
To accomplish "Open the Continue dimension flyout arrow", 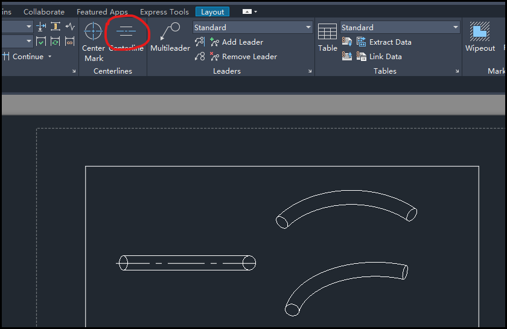I will pyautogui.click(x=49, y=57).
